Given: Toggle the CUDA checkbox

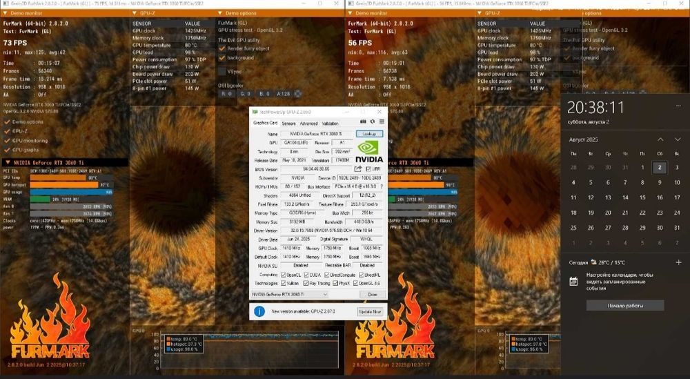Looking at the screenshot, I should tap(306, 275).
